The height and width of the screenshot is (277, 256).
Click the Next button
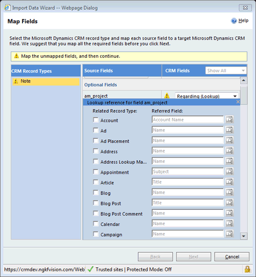click(x=194, y=257)
